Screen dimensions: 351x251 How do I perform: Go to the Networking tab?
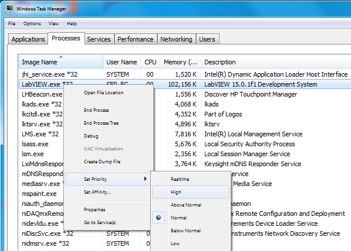[x=176, y=39]
